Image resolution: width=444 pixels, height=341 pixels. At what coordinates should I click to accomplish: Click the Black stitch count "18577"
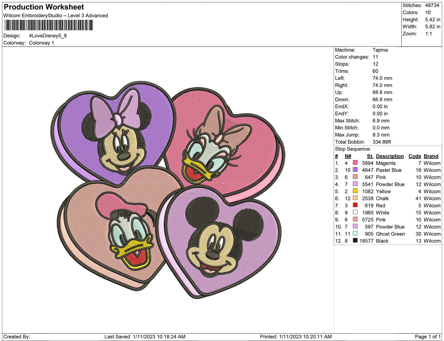[366, 241]
